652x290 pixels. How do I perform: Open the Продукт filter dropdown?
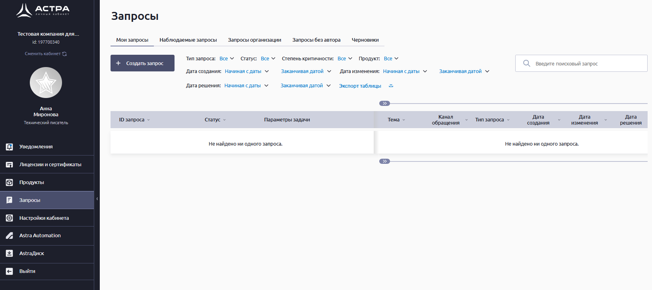(x=391, y=59)
